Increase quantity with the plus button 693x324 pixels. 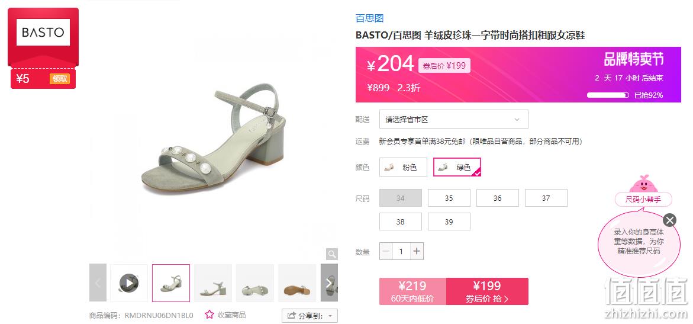pyautogui.click(x=416, y=251)
